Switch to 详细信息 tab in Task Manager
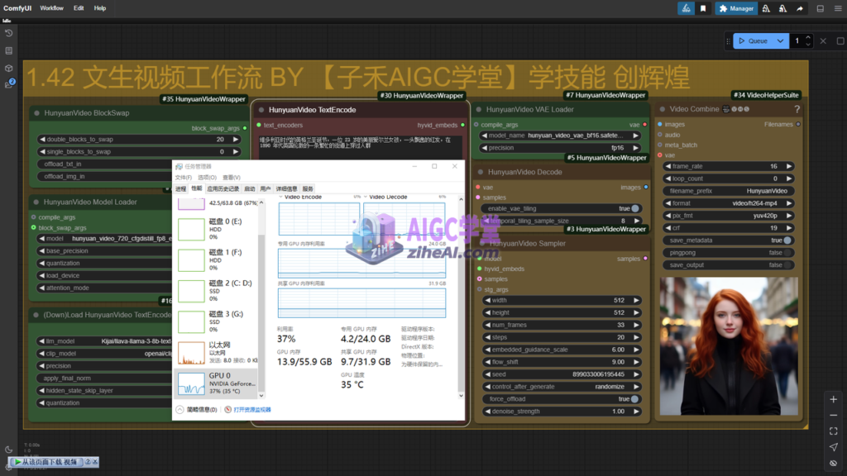This screenshot has width=847, height=476. pos(286,189)
